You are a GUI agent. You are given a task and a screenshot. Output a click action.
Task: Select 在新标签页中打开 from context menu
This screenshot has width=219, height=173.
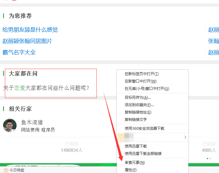142,74
